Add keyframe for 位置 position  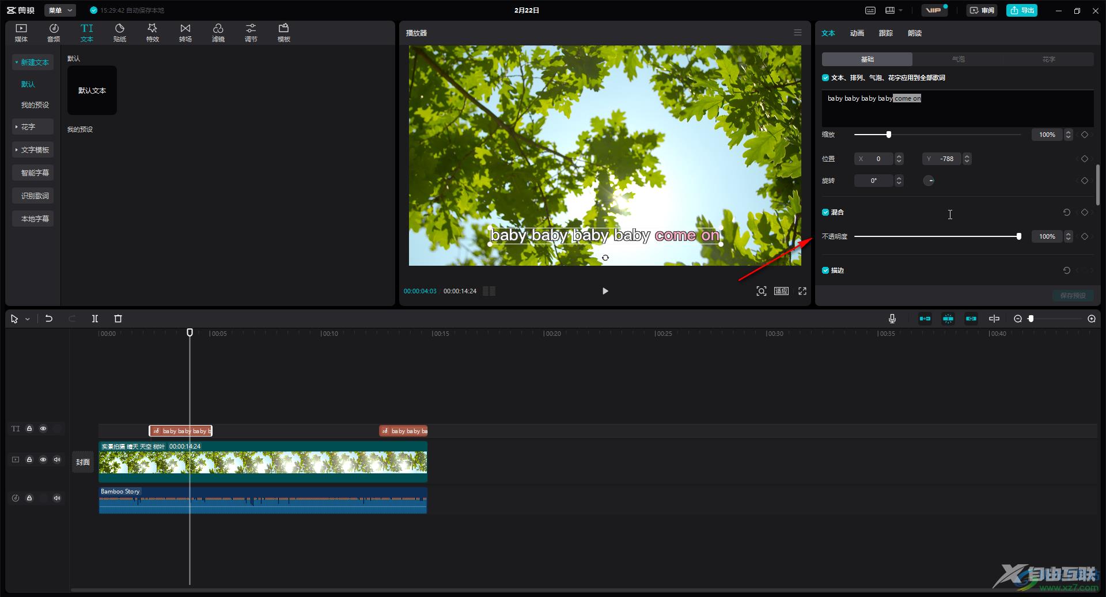pyautogui.click(x=1085, y=159)
